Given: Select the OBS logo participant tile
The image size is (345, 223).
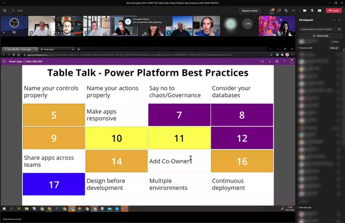Looking at the screenshot, I should (x=14, y=26).
